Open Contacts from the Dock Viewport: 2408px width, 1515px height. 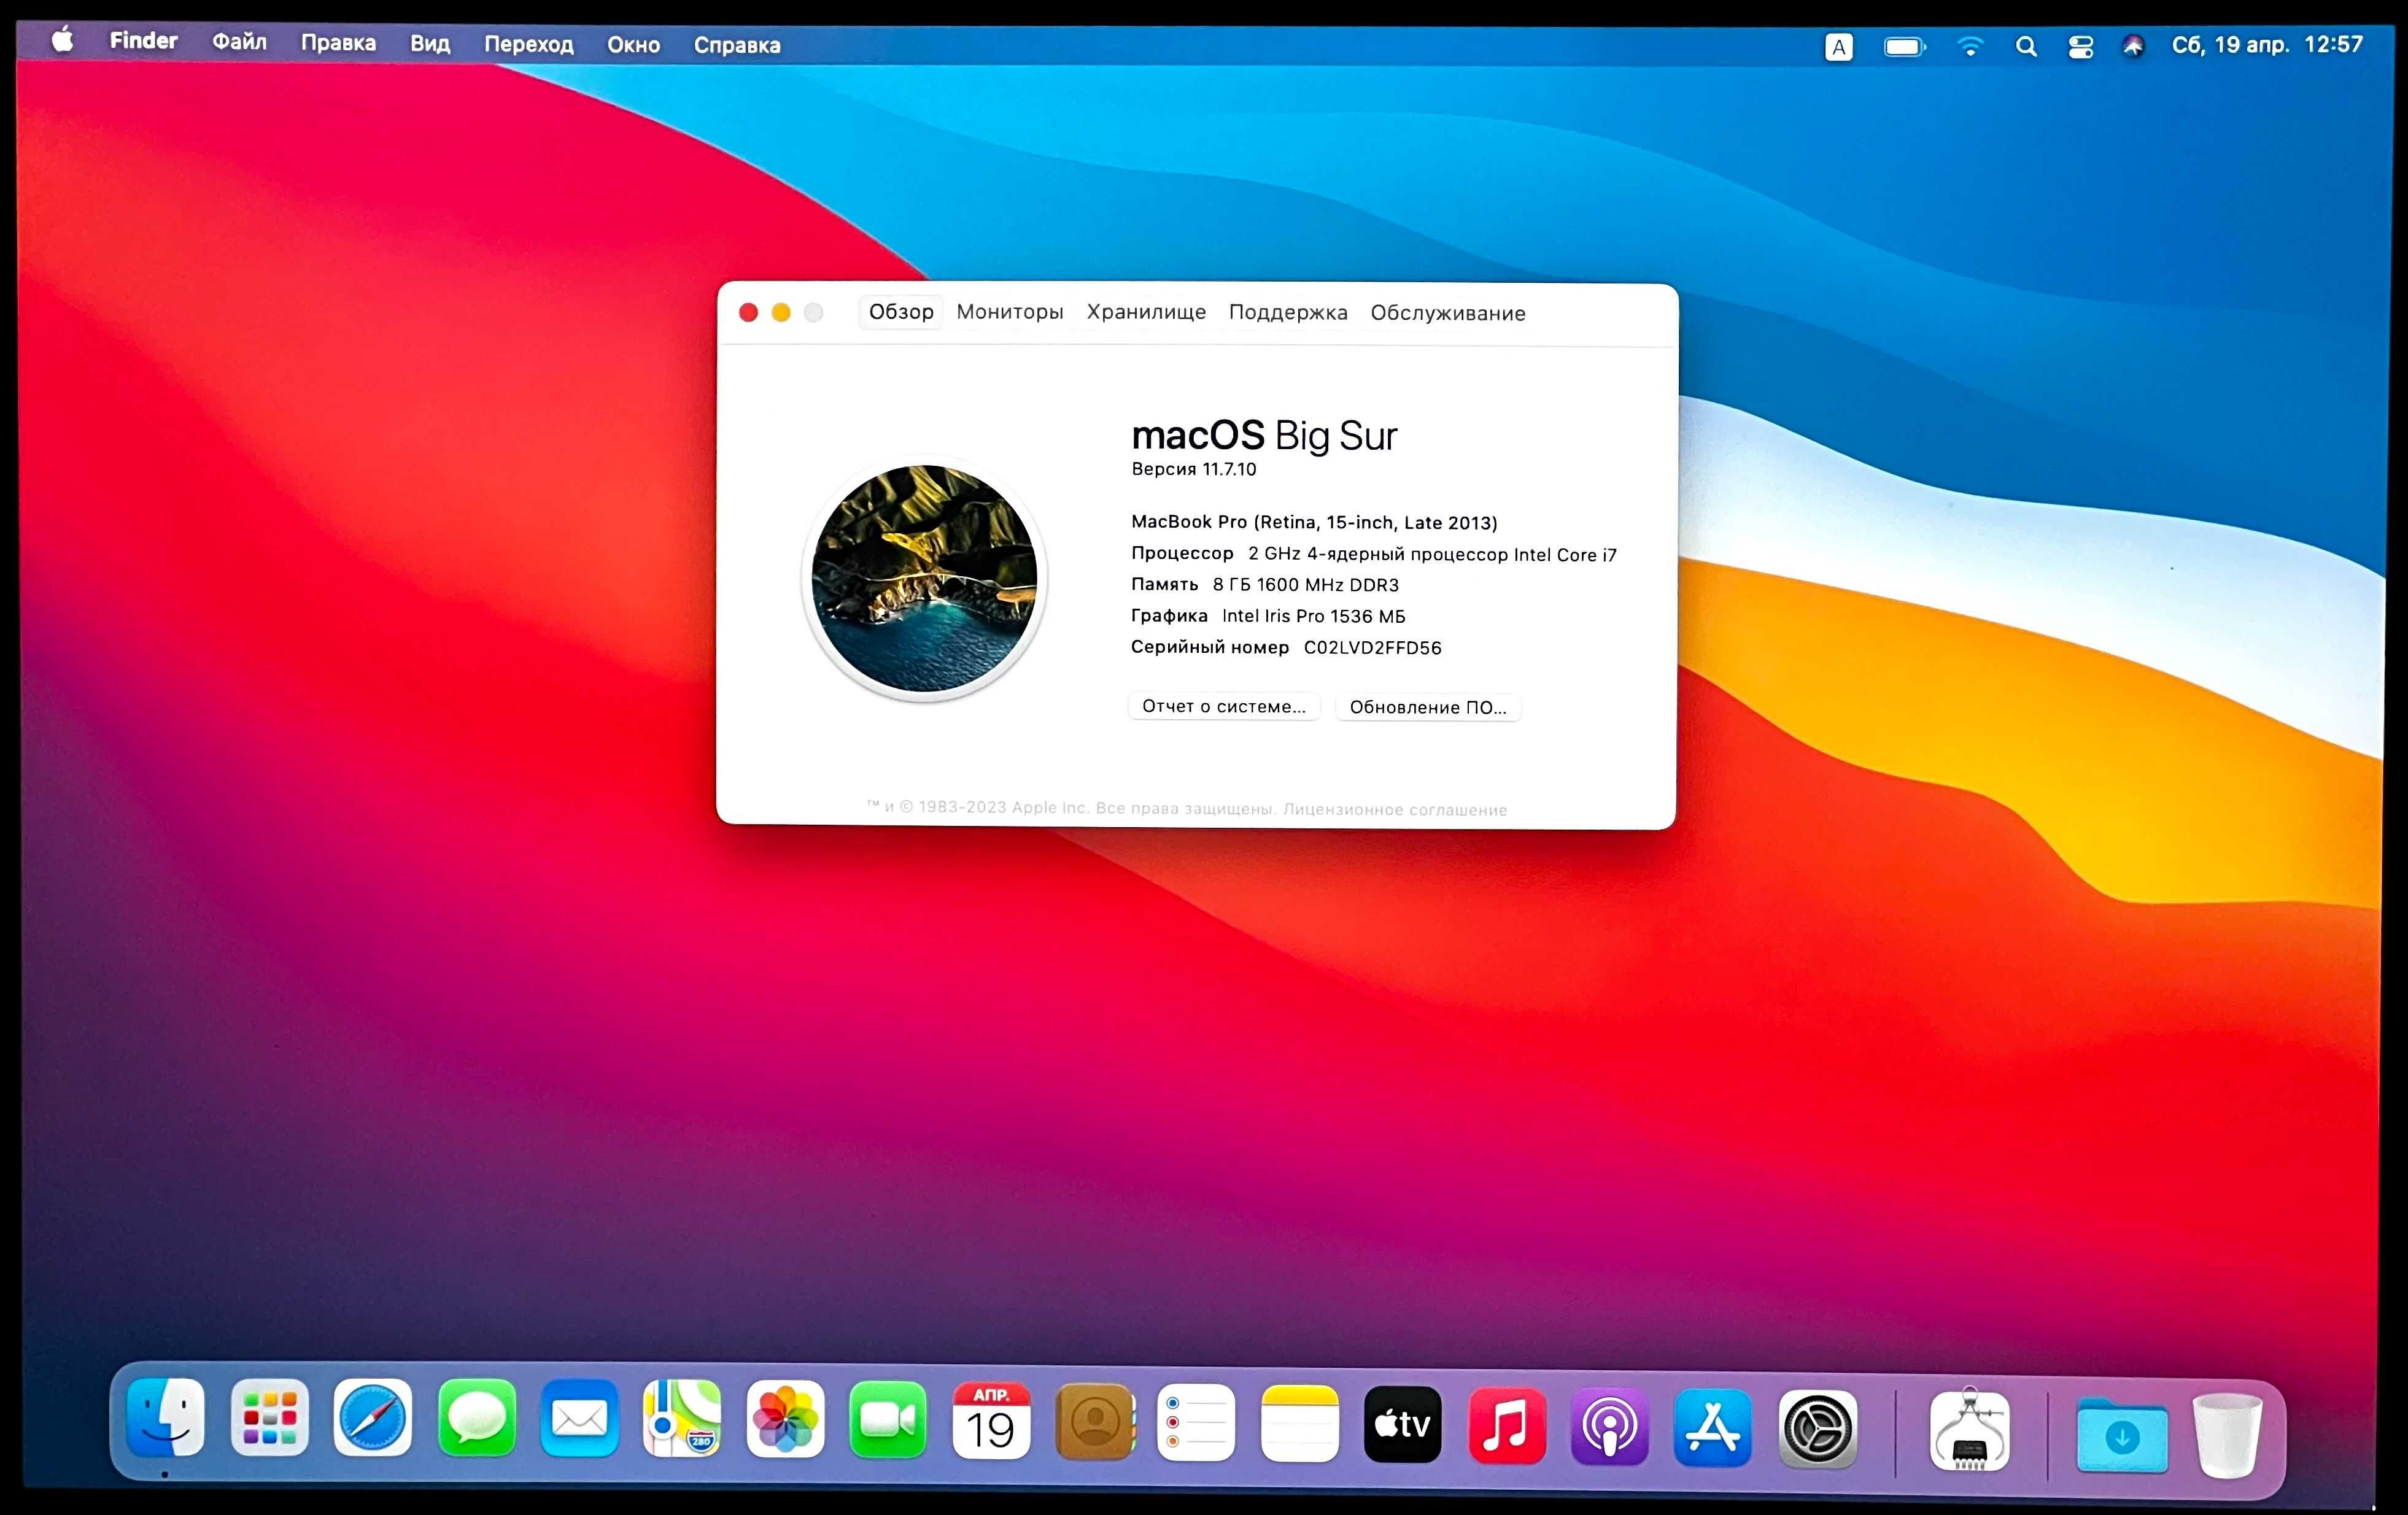coord(1096,1422)
